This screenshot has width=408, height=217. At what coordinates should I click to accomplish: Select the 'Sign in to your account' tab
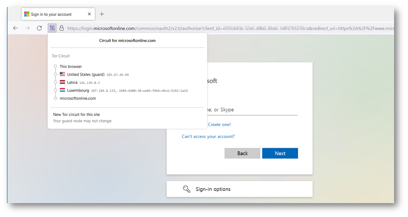pyautogui.click(x=58, y=14)
